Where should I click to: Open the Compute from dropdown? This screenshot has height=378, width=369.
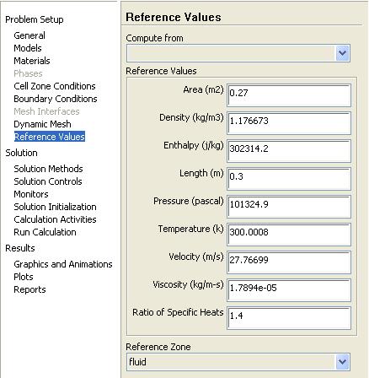coord(238,53)
